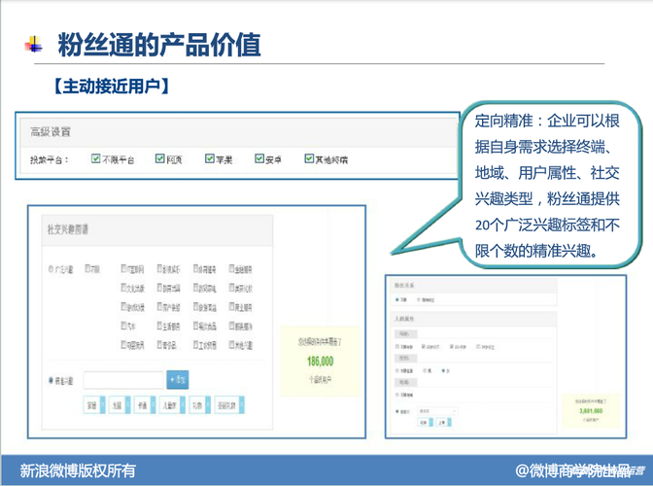Remove the second selected region tag

pos(449,423)
